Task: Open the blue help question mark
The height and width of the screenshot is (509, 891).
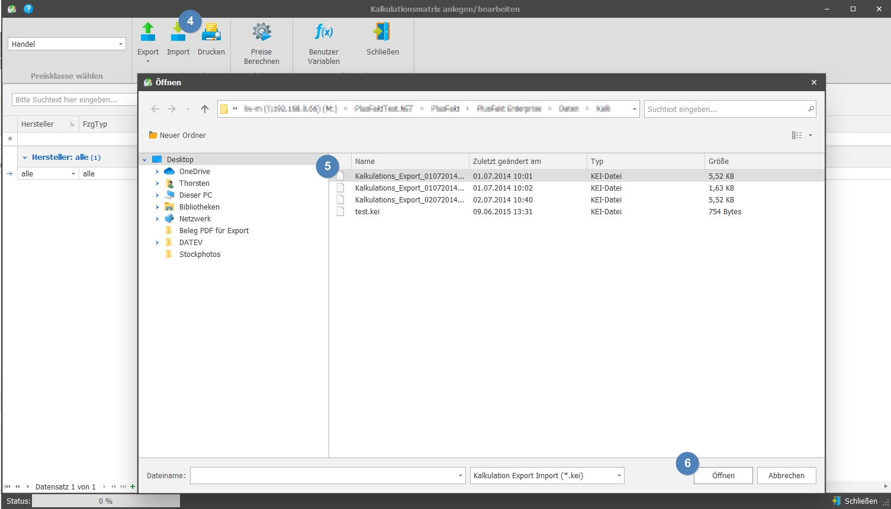Action: [28, 9]
